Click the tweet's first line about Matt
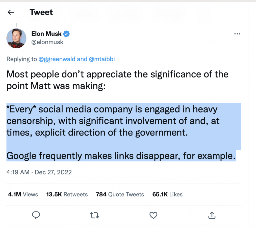 pos(117,75)
